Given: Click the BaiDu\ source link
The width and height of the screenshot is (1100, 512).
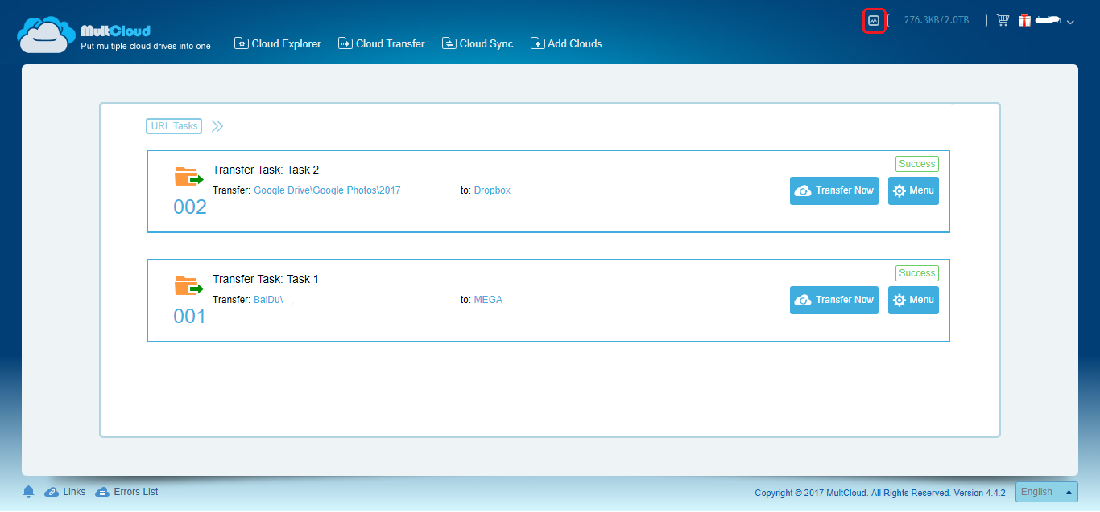Looking at the screenshot, I should coord(268,300).
